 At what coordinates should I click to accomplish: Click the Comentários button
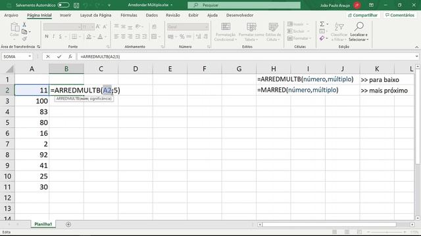(x=400, y=15)
